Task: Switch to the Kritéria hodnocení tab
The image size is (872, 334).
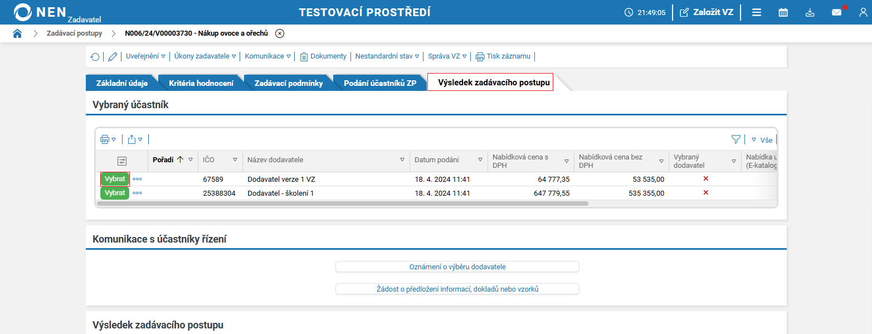Action: click(201, 83)
